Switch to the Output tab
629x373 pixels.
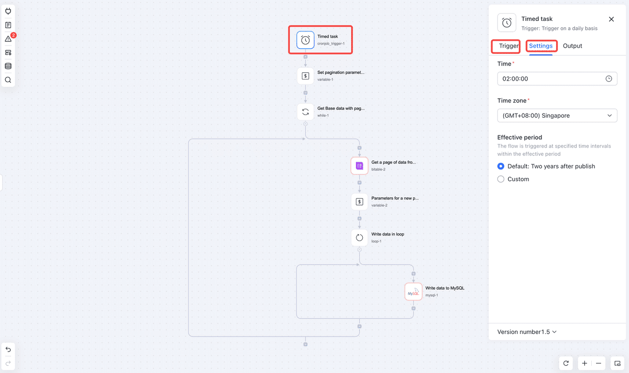(572, 46)
